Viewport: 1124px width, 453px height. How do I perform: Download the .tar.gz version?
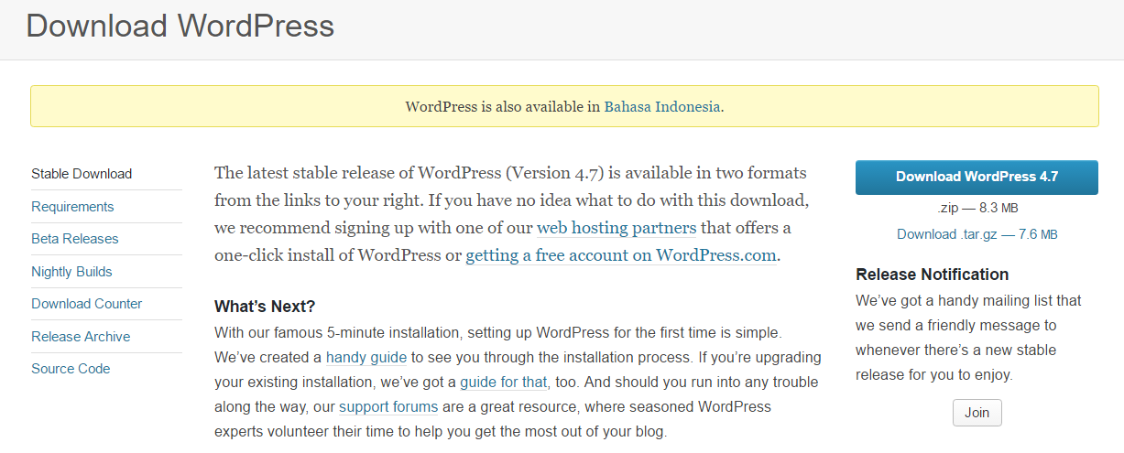point(977,234)
